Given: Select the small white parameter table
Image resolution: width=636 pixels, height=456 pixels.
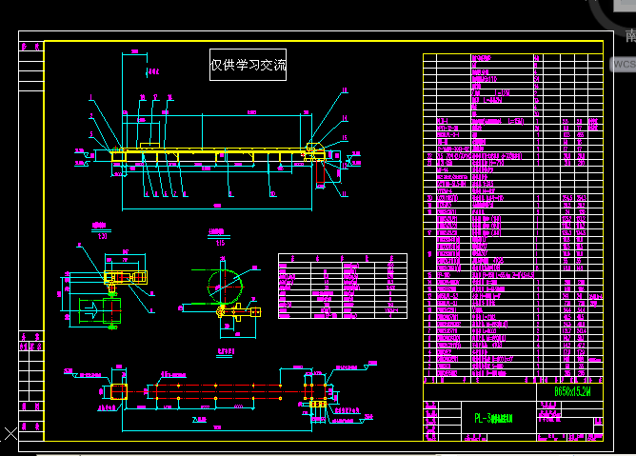Looking at the screenshot, I should point(342,285).
